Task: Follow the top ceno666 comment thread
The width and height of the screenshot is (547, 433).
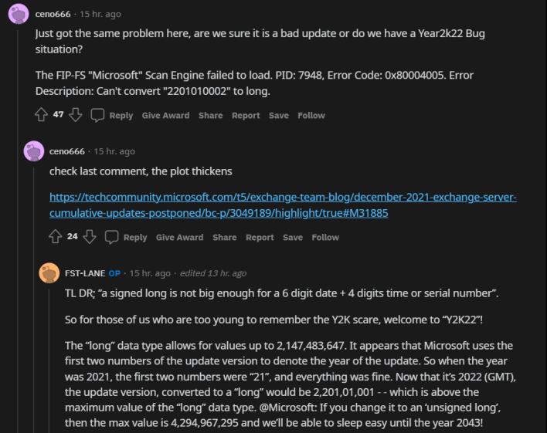Action: coord(311,116)
